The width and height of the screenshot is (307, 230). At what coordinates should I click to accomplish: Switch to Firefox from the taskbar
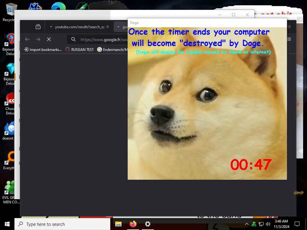[x=133, y=224]
